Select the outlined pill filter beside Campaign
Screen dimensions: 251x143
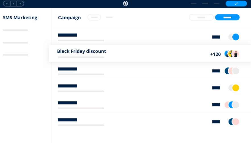click(x=94, y=17)
